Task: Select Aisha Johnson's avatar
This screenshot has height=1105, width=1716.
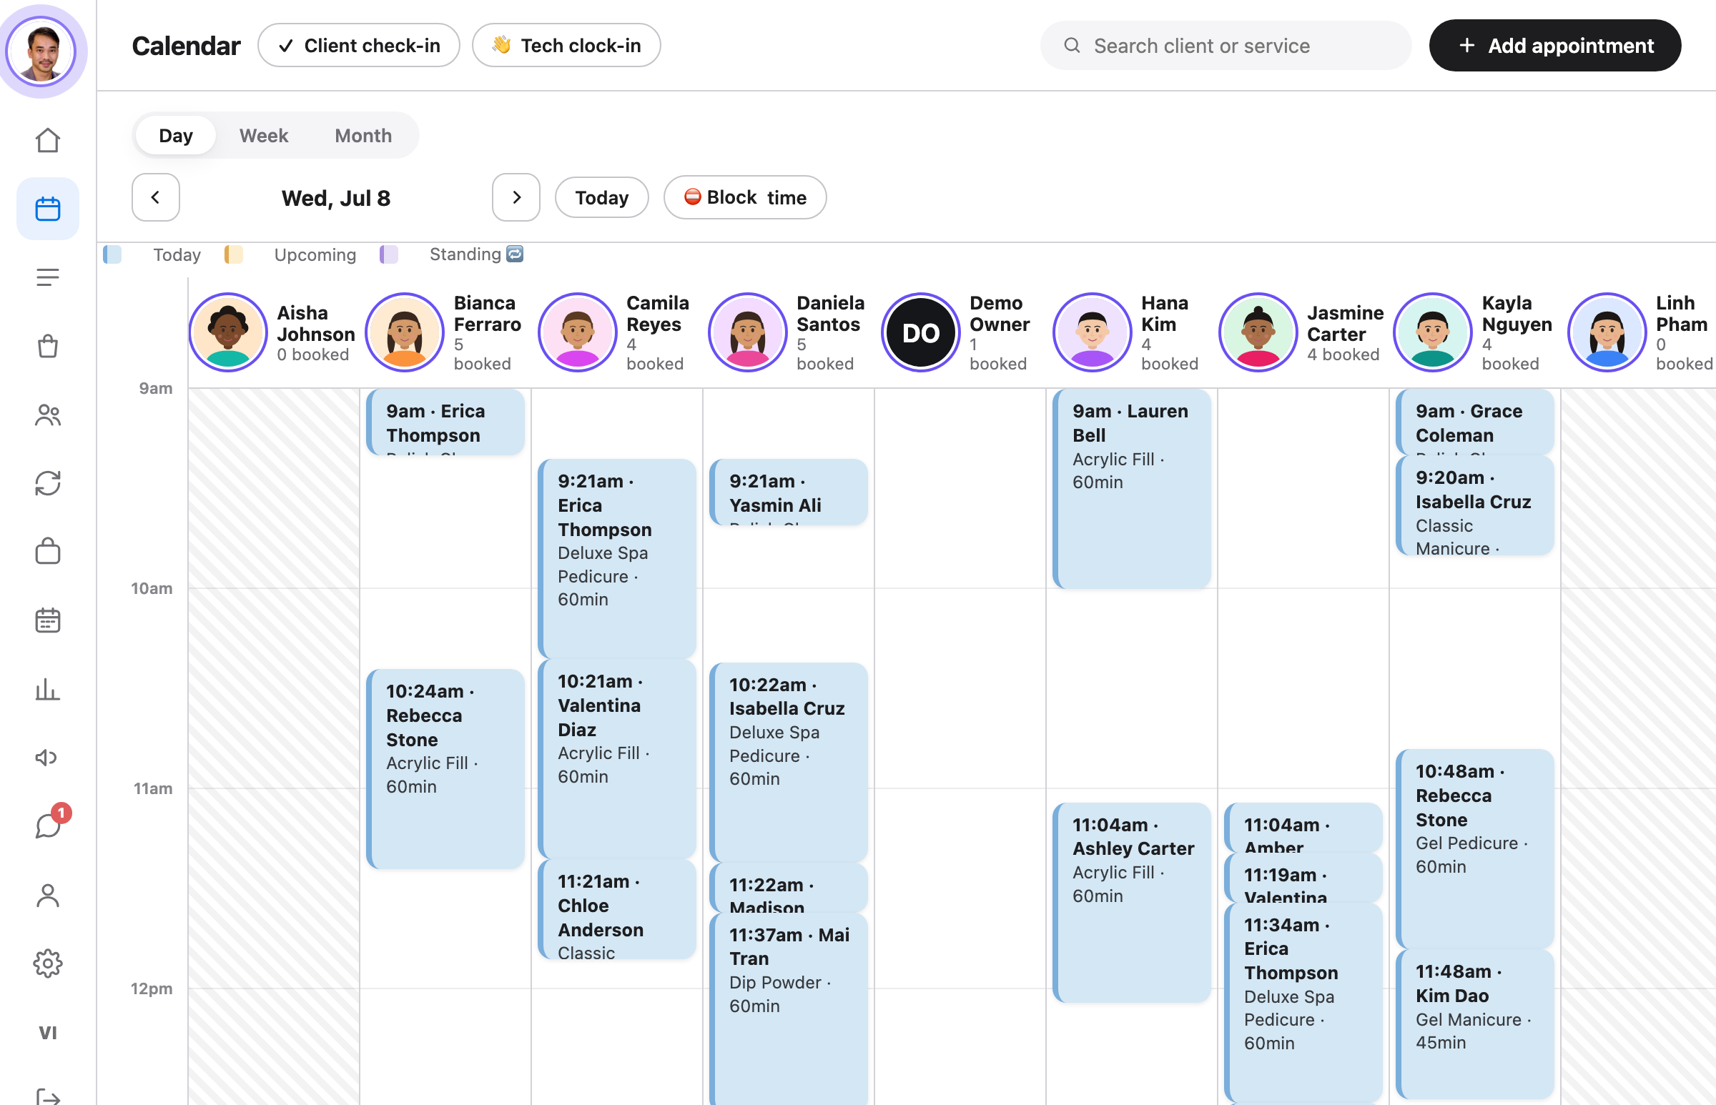Action: point(228,332)
